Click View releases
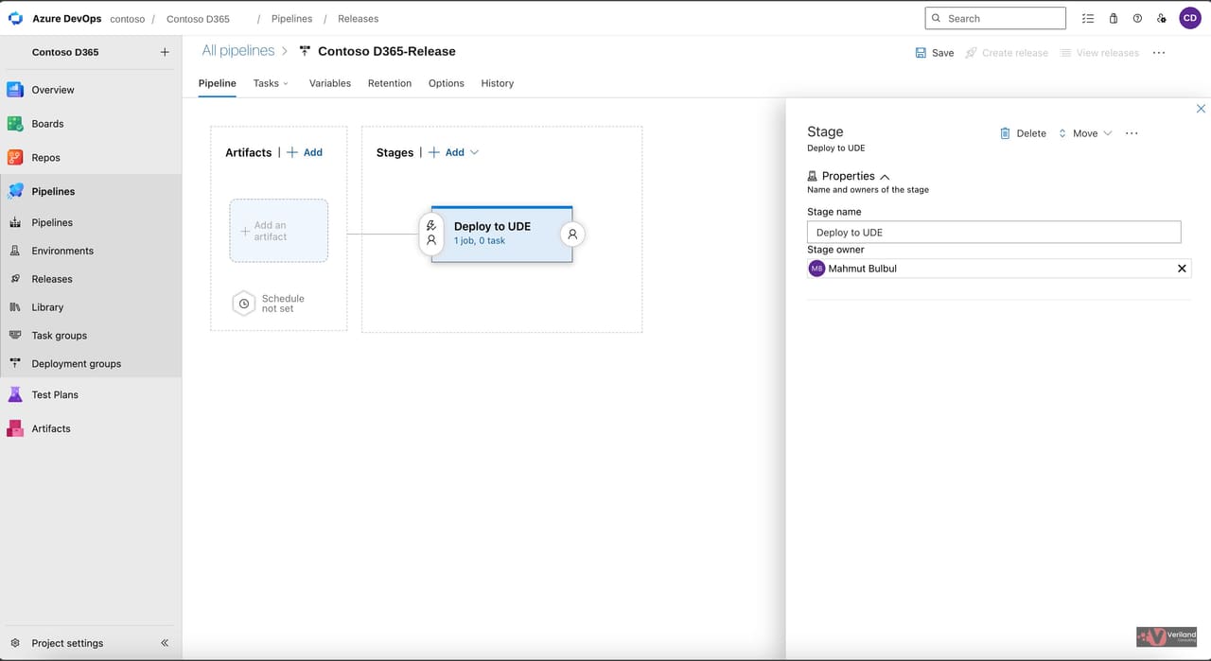1211x661 pixels. click(x=1099, y=53)
